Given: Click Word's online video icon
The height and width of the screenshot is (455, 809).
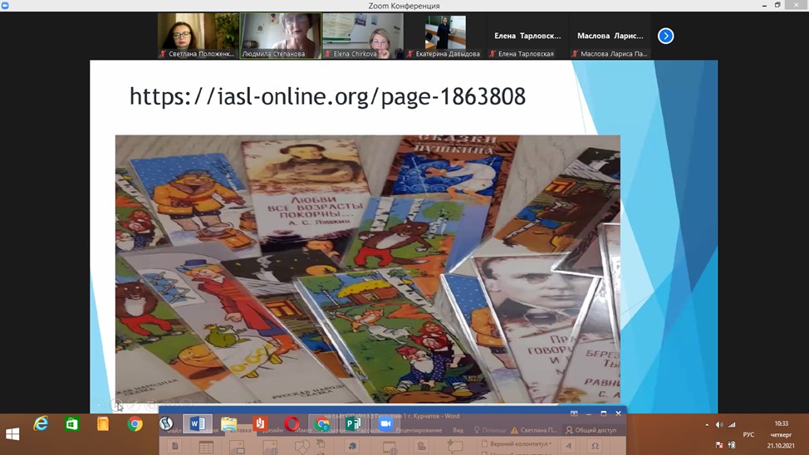Looking at the screenshot, I should 390,447.
